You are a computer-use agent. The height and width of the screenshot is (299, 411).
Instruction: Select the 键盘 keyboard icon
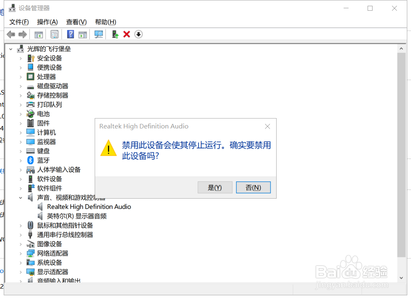point(31,151)
